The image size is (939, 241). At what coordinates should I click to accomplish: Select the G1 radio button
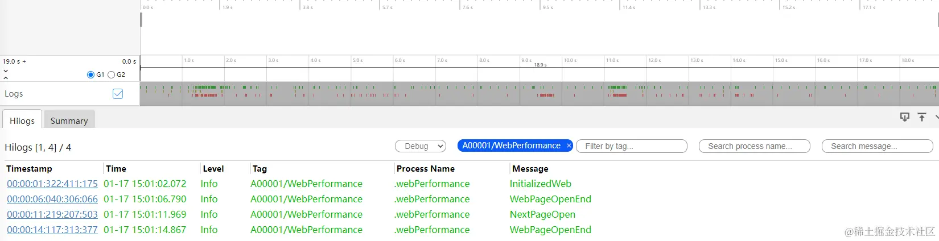[90, 74]
